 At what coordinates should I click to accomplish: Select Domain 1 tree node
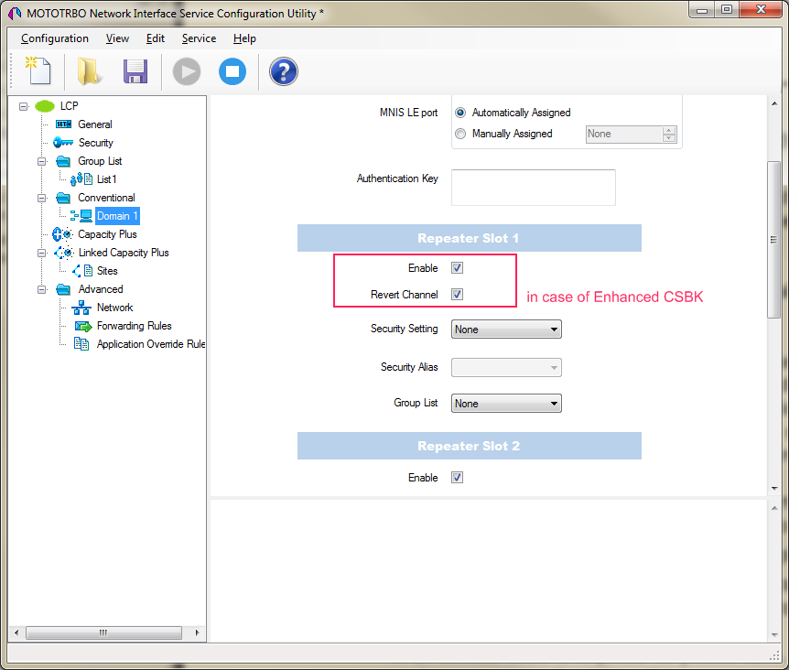tap(117, 216)
